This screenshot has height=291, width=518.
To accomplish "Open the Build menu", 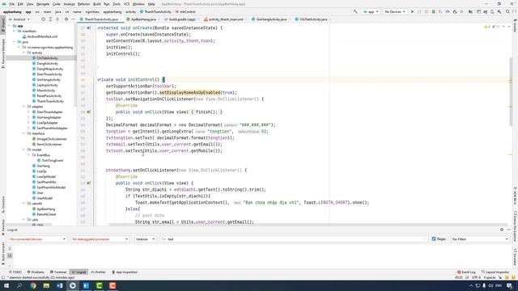I will pos(97,4).
